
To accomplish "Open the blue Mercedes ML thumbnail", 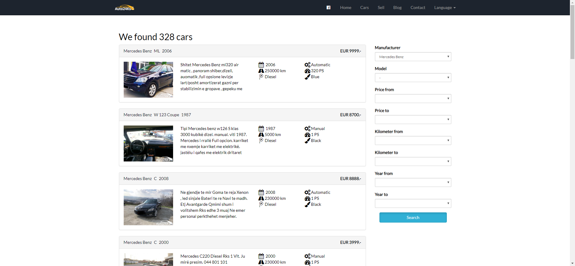I will [x=148, y=80].
